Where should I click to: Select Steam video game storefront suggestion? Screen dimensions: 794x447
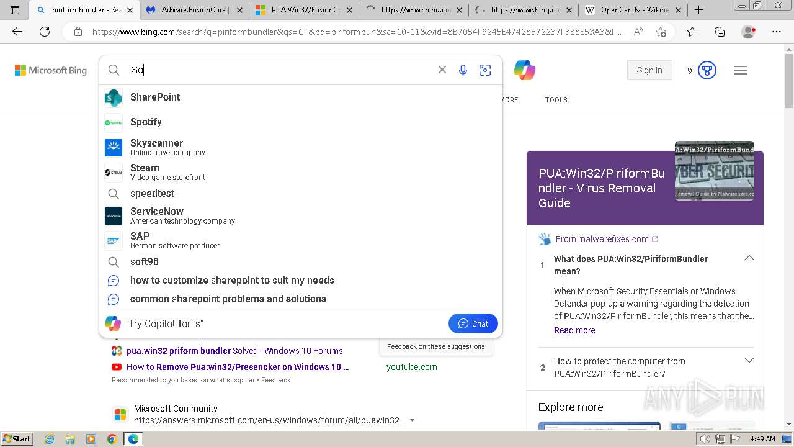(x=301, y=172)
